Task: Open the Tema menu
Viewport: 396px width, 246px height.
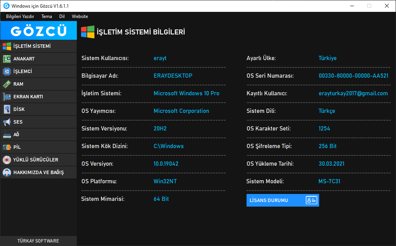Action: click(x=47, y=16)
